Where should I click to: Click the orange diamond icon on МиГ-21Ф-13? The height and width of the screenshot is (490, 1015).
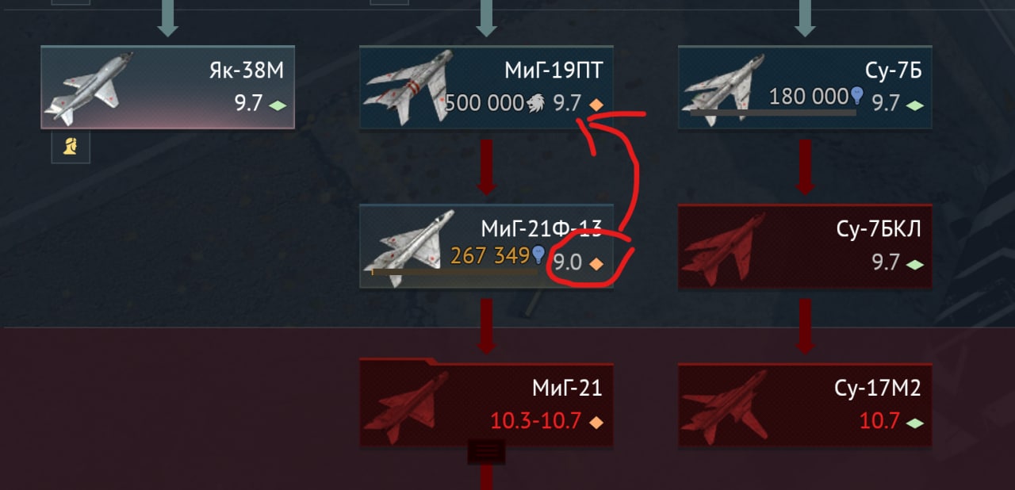(596, 264)
